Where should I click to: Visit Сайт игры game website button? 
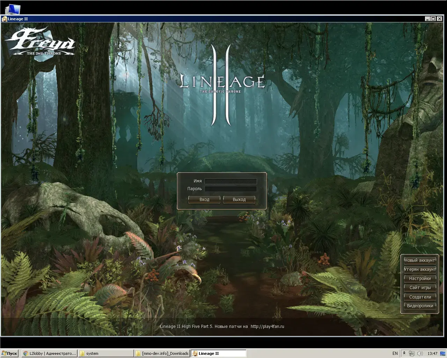420,288
